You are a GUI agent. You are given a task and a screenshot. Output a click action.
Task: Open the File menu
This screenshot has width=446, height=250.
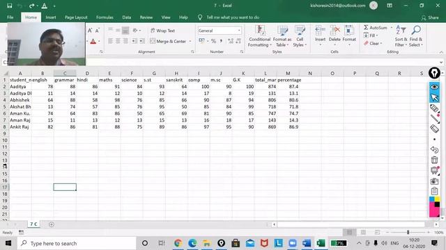click(x=10, y=17)
